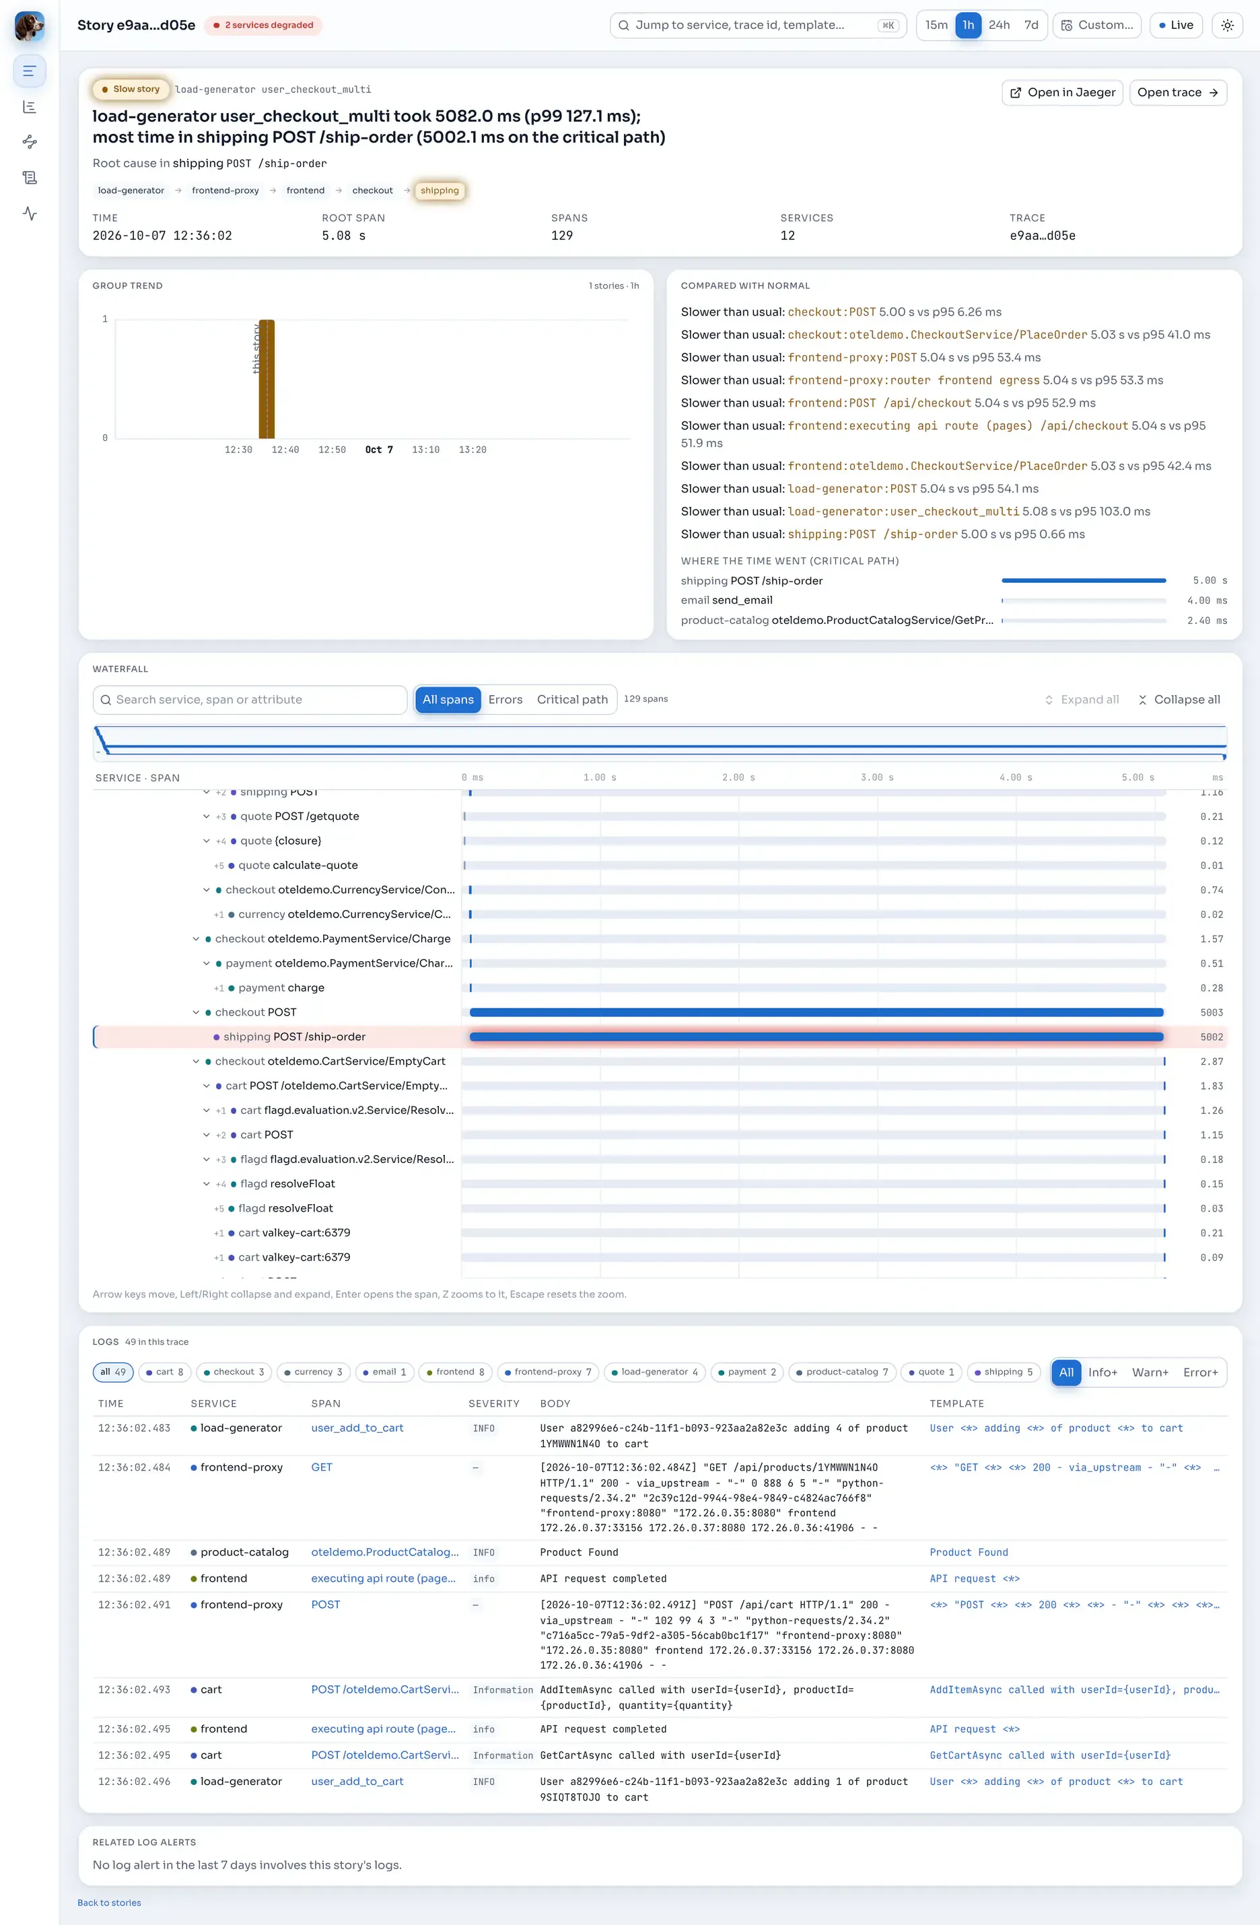The image size is (1260, 1925).
Task: Open the GET span link in the logs
Action: tap(322, 1467)
